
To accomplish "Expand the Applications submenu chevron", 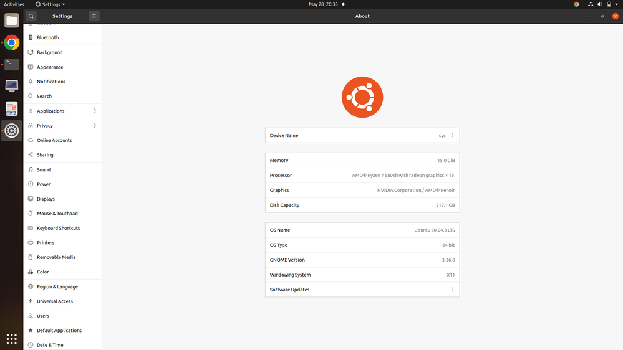I will [x=95, y=111].
